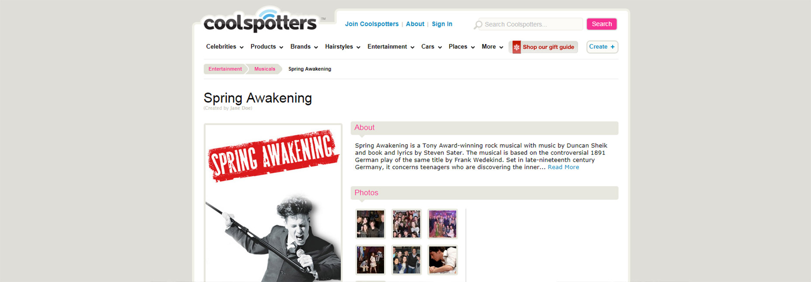Screen dimensions: 811x282
Task: Expand the Cars dropdown menu
Action: (431, 47)
